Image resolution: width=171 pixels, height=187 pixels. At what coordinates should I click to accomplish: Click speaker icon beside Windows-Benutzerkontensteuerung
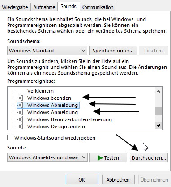click(x=21, y=119)
